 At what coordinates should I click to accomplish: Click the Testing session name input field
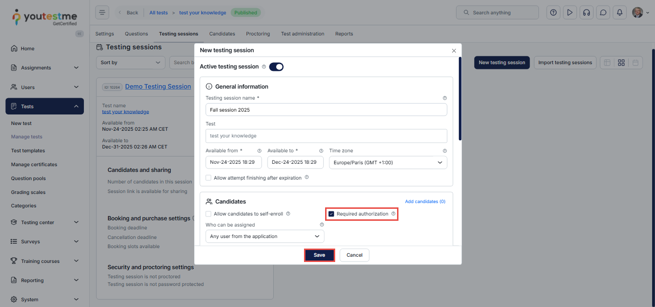tap(326, 110)
